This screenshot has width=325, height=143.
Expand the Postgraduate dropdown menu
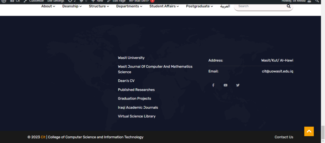[199, 6]
